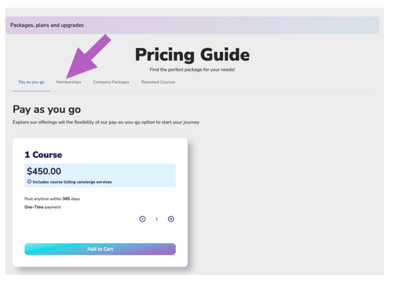Click the info icon beside concierge services
Viewport: 393px width, 283px height.
tap(29, 182)
